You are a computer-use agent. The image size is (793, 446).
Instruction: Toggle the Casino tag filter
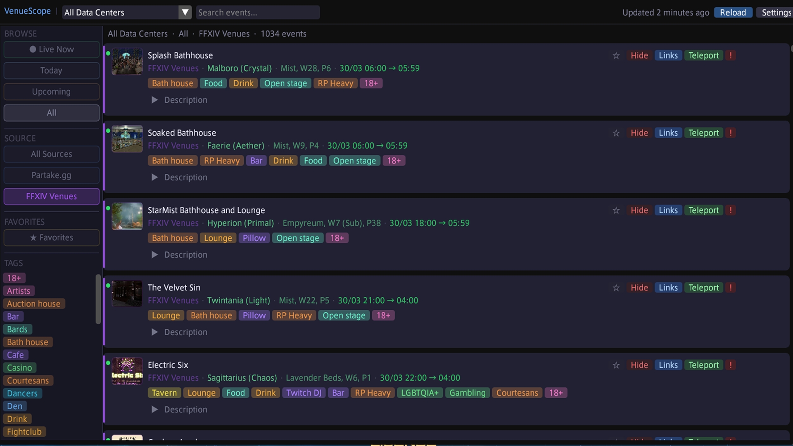click(x=19, y=368)
